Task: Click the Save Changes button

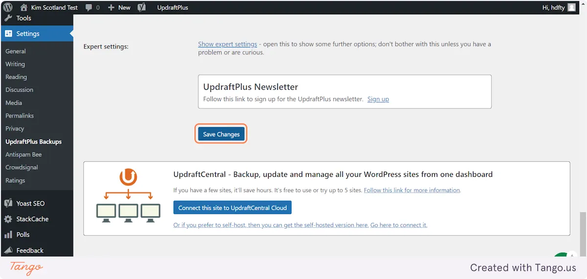Action: coord(221,134)
